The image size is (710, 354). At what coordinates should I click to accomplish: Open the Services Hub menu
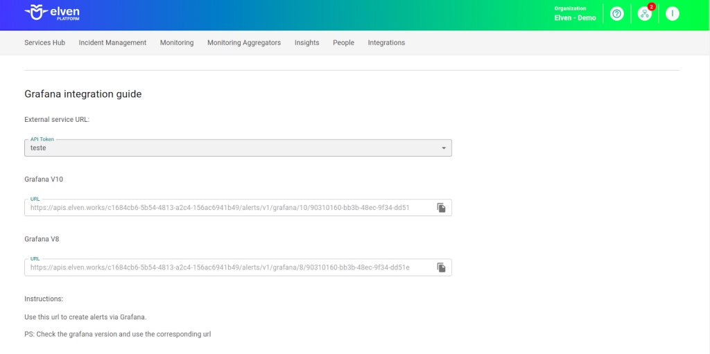[x=44, y=43]
